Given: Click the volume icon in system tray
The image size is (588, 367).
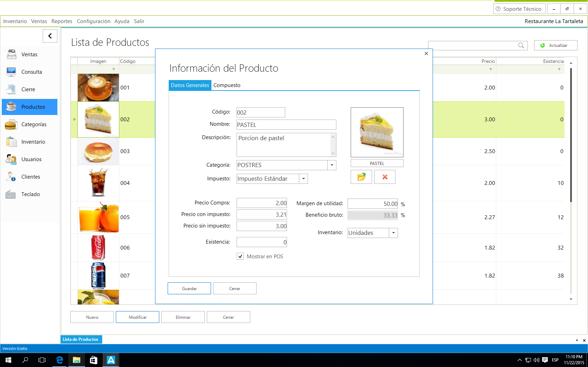Looking at the screenshot, I should click(537, 360).
